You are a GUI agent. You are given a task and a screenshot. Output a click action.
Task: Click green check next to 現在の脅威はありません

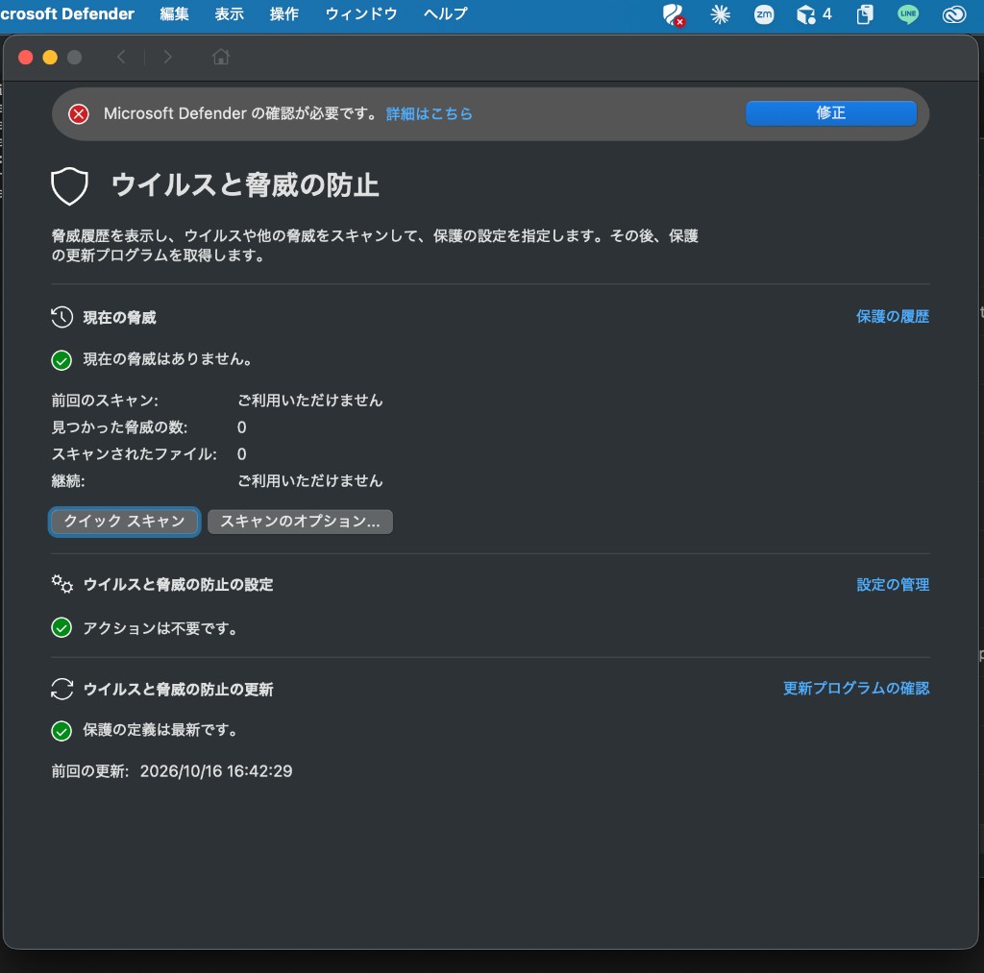pos(61,360)
